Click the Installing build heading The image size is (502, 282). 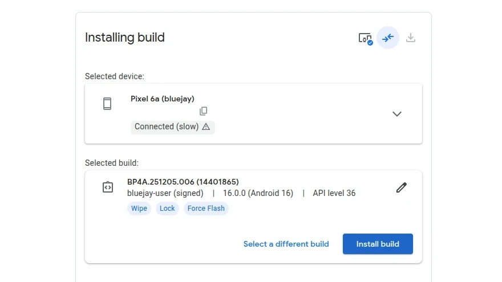click(x=125, y=38)
